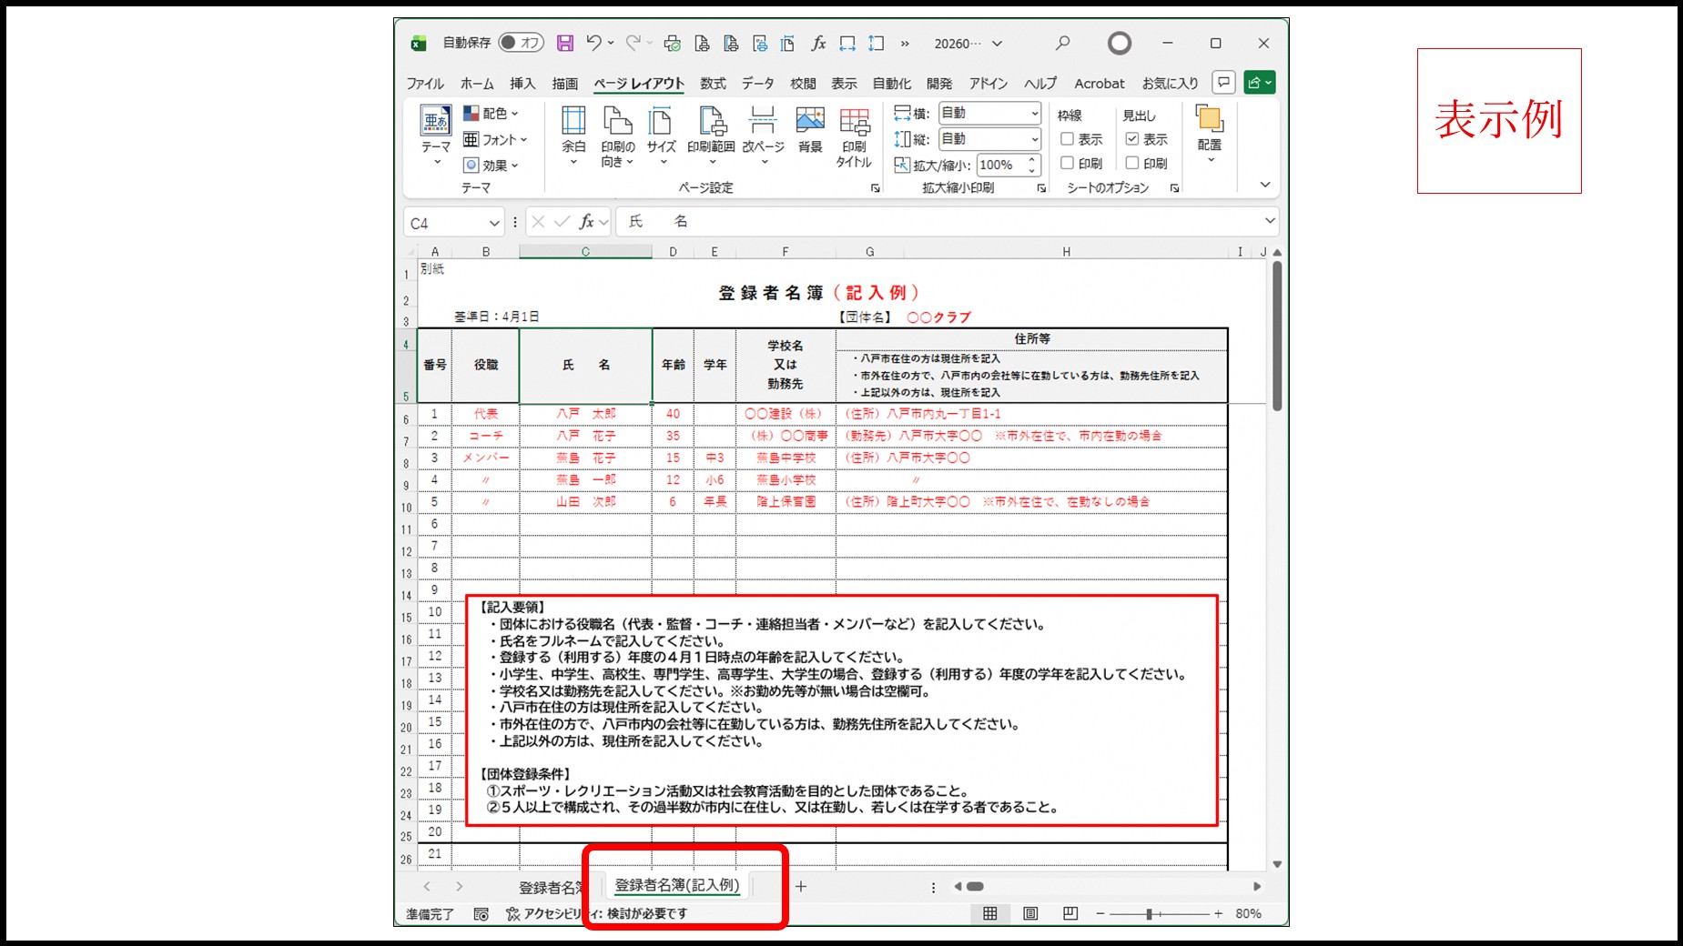The height and width of the screenshot is (946, 1683).
Task: Select the 登録者名簿(記入例) sheet tab
Action: pos(677,883)
